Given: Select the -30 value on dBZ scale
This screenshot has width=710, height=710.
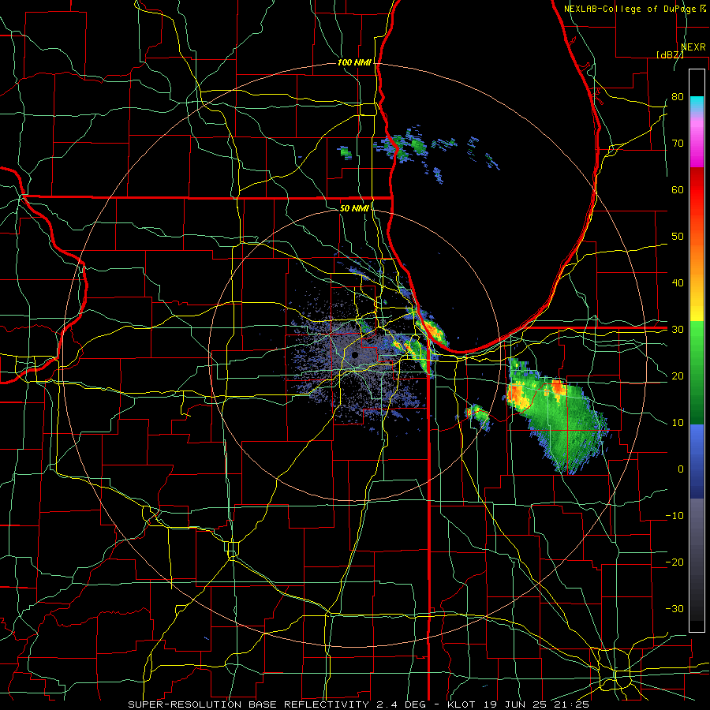Looking at the screenshot, I should click(674, 608).
